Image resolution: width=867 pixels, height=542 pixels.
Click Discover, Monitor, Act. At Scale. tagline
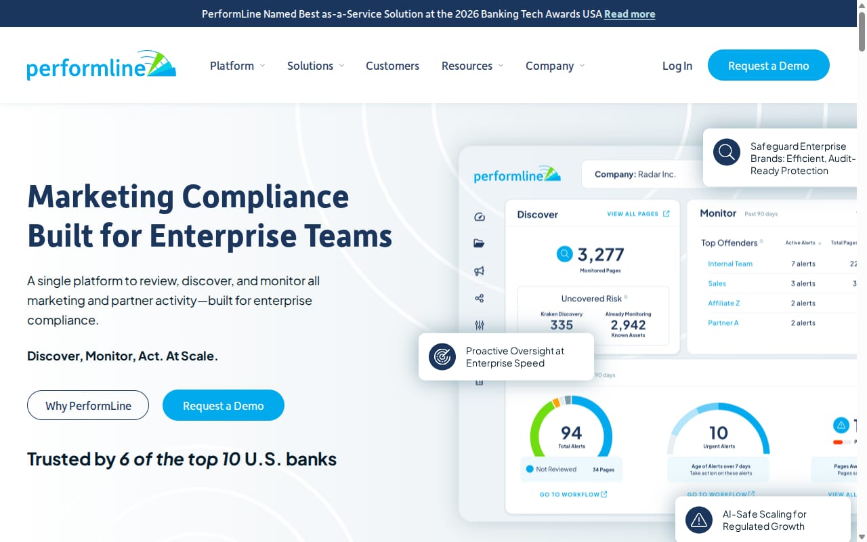pyautogui.click(x=123, y=356)
